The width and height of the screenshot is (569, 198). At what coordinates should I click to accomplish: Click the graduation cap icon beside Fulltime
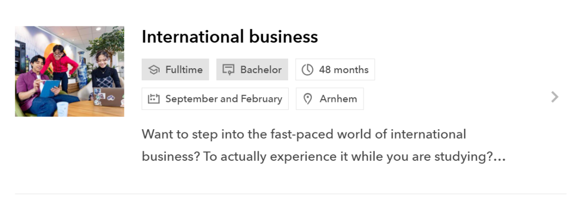154,69
